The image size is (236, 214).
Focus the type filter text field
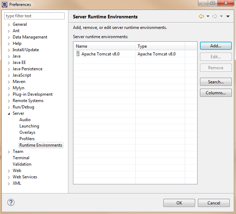(34, 16)
